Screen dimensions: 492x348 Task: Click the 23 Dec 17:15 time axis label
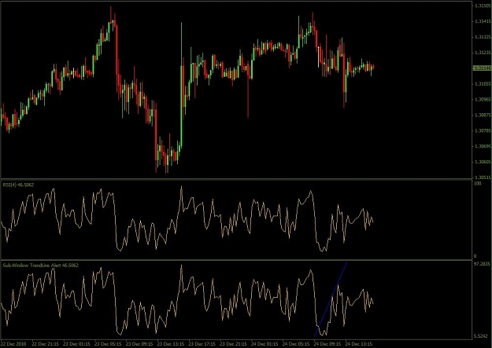[202, 344]
